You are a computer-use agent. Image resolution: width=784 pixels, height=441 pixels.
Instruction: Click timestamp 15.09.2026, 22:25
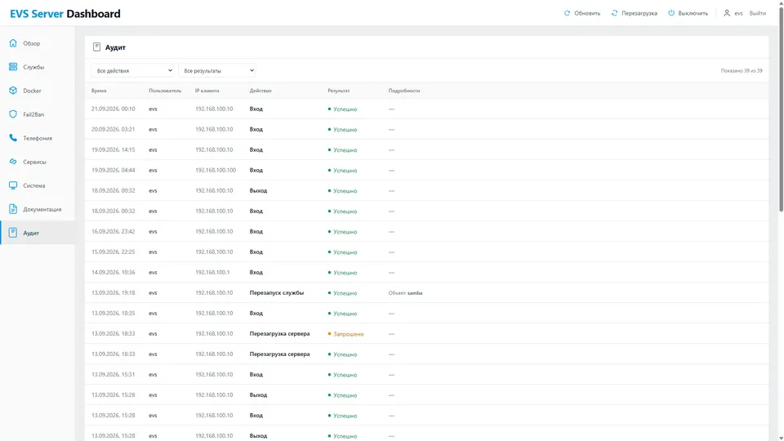pos(113,252)
